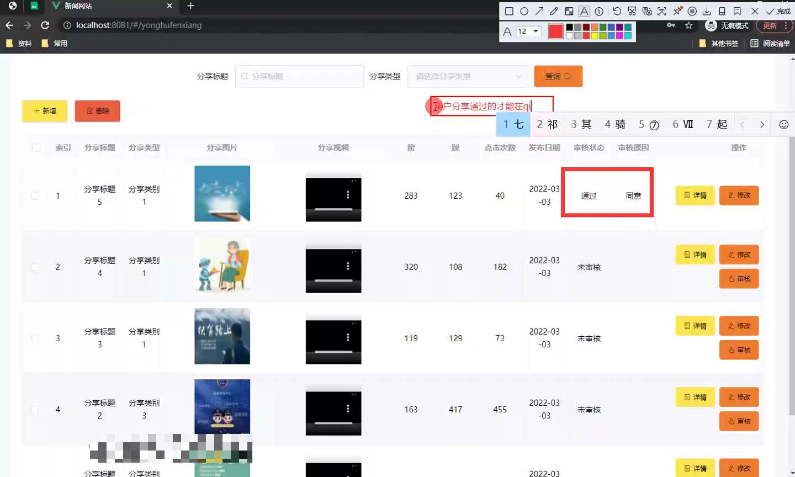The width and height of the screenshot is (795, 477).
Task: Open the IME emoji smiley panel
Action: (783, 125)
